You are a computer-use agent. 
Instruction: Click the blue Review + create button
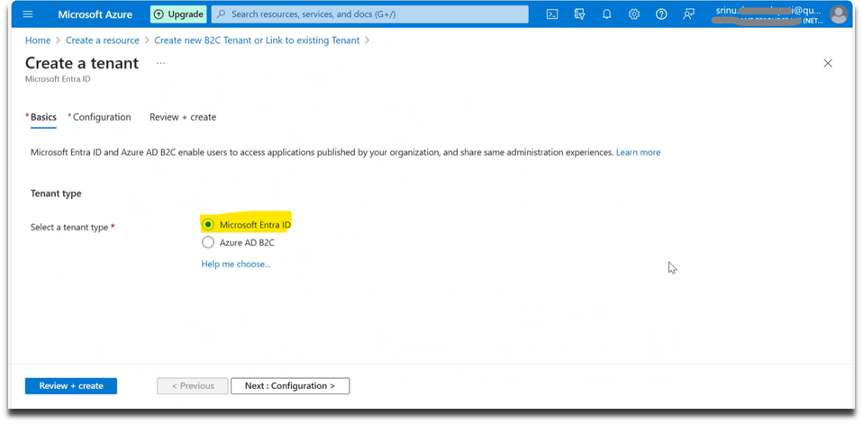tap(71, 386)
